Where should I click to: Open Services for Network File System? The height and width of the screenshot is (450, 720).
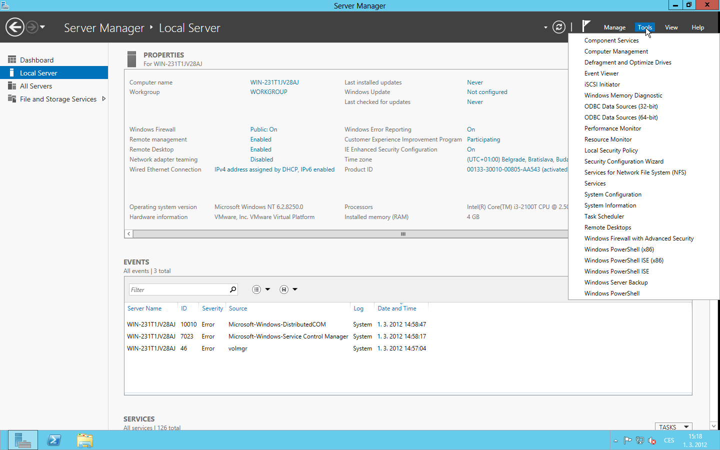635,172
